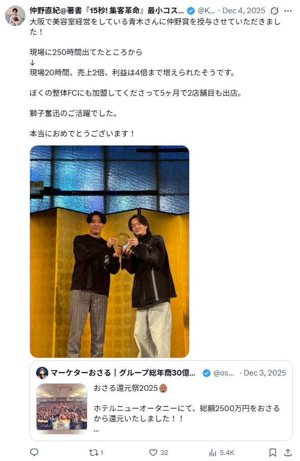
Task: Click the Dec 3, 2025 quoted date
Action: [265, 373]
